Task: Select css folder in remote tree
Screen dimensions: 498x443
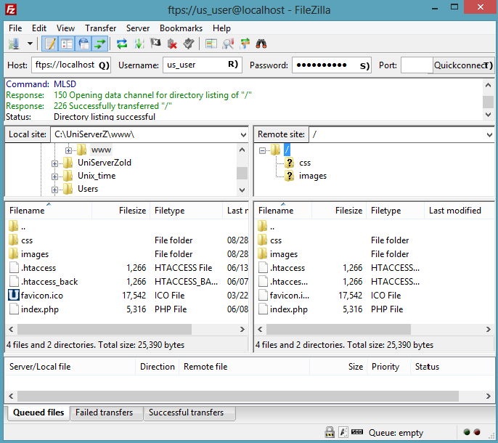Action: [x=305, y=163]
